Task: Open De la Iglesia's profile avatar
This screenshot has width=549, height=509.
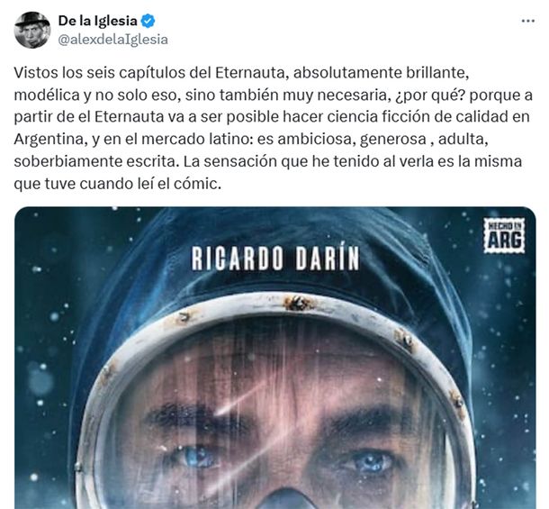Action: pos(32,30)
